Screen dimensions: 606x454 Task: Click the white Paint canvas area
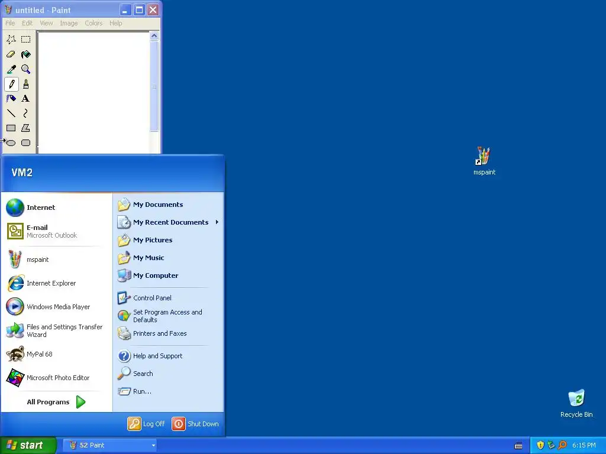(x=94, y=93)
